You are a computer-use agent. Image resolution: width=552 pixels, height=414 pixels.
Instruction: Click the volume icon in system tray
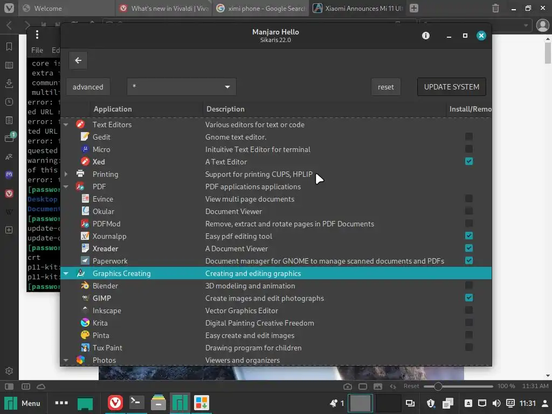[x=496, y=403]
